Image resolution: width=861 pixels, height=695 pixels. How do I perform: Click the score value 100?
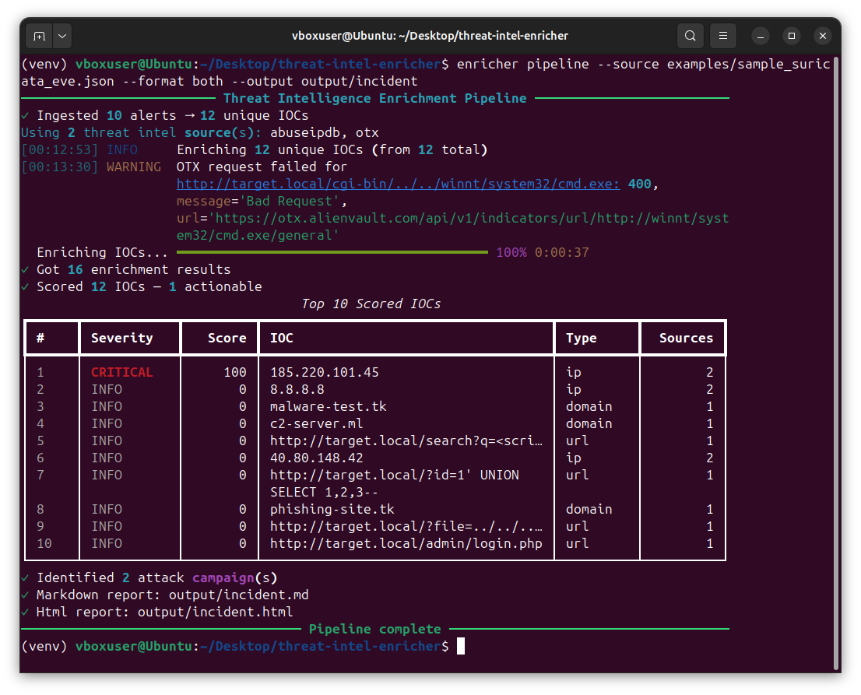tap(235, 372)
